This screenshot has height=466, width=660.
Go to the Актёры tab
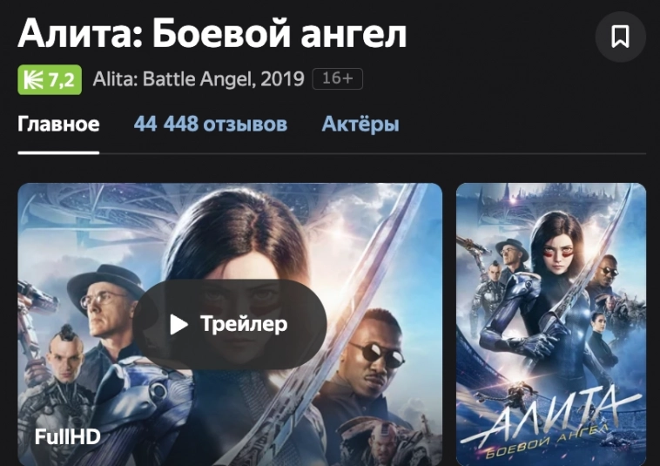click(360, 125)
